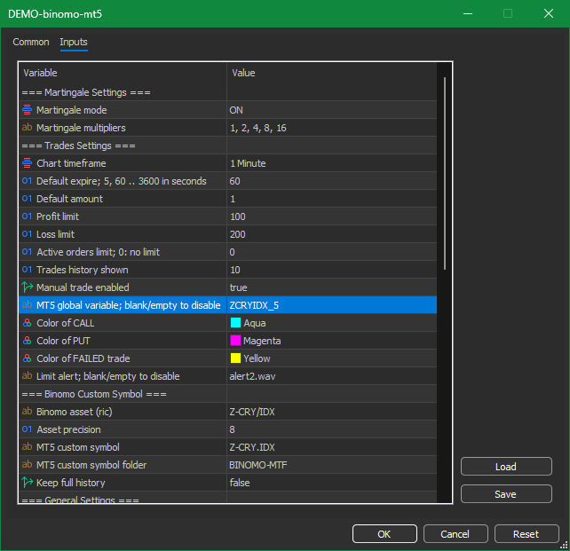Click the Limit alert string icon
This screenshot has width=570, height=551.
point(27,376)
